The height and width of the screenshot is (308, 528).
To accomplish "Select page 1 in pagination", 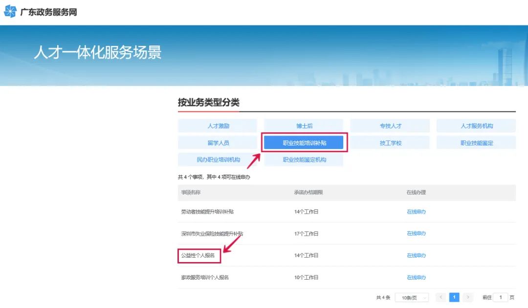I will click(x=454, y=297).
